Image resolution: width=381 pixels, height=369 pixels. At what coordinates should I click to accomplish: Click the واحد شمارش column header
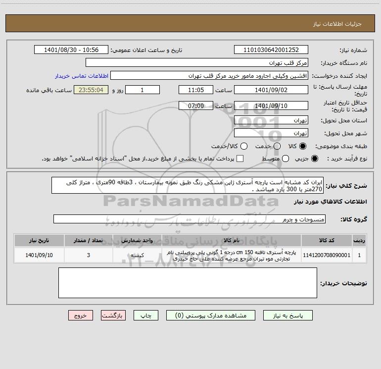tap(137, 240)
